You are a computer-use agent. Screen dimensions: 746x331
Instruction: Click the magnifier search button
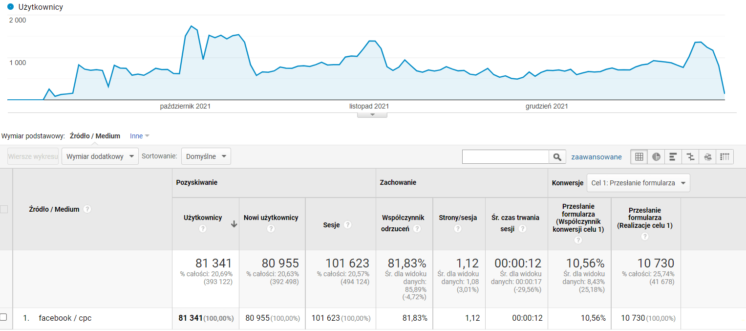(557, 157)
